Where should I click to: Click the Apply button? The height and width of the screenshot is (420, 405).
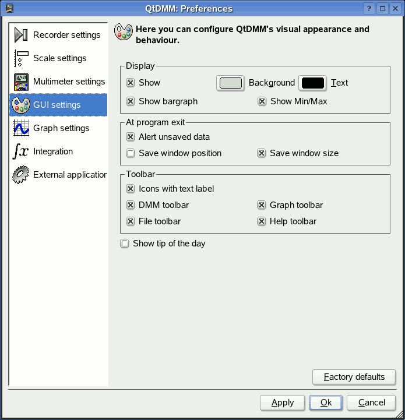click(283, 403)
